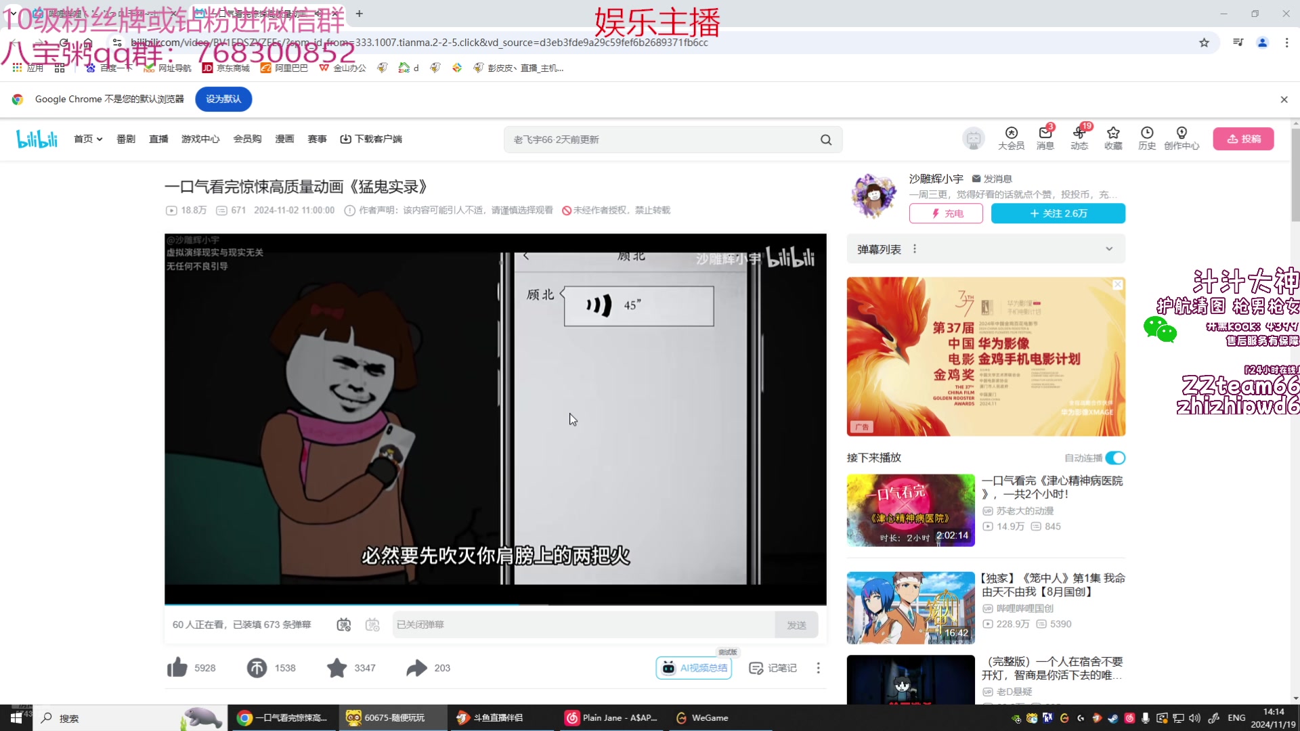Image resolution: width=1300 pixels, height=731 pixels.
Task: Open media control icon in Chrome toolbar
Action: [1238, 43]
